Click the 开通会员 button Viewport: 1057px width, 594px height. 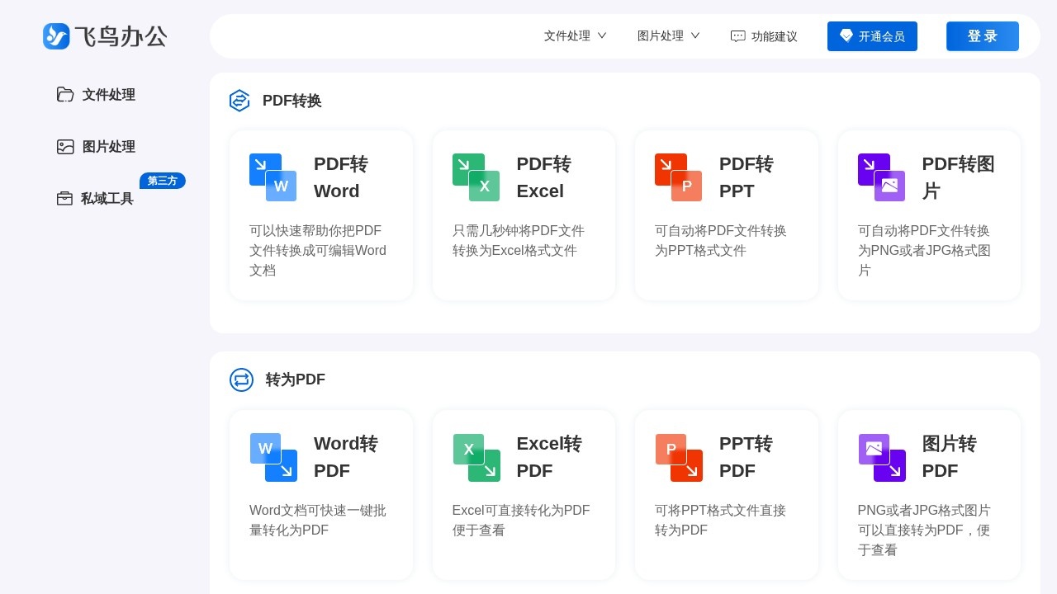[x=872, y=36]
